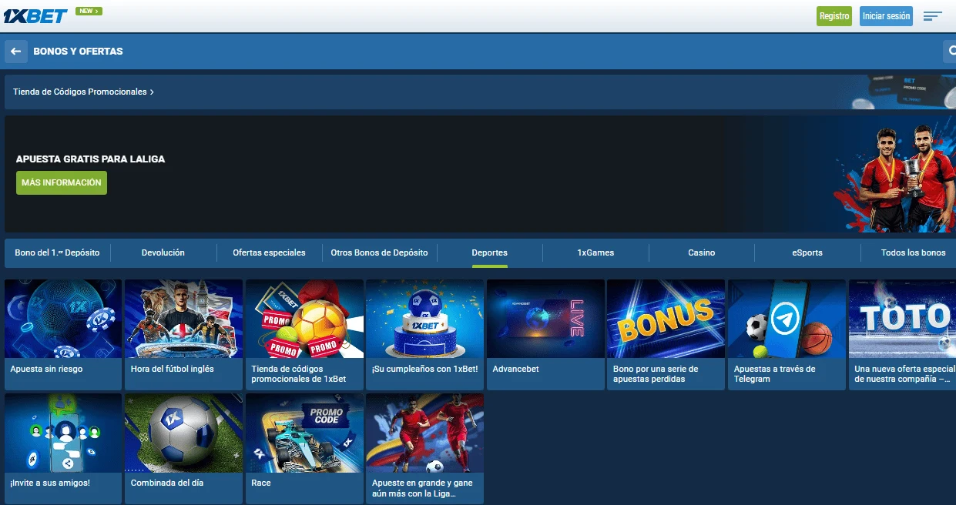Image resolution: width=956 pixels, height=505 pixels.
Task: Open promo code store card image
Action: 304,319
